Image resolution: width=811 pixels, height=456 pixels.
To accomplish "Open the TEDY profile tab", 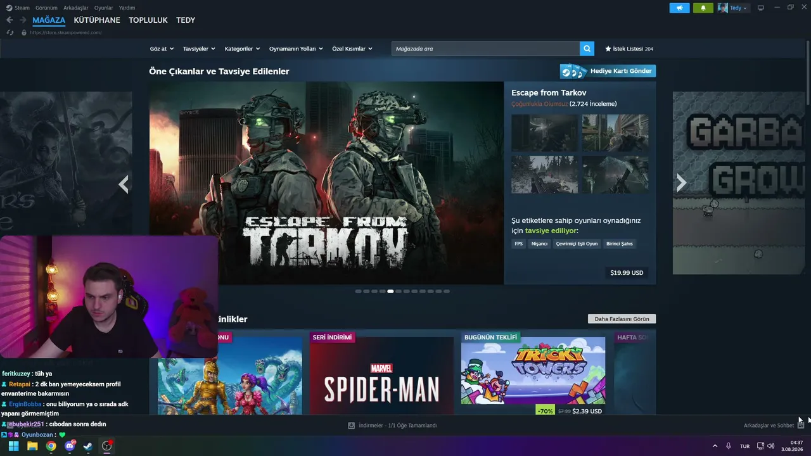I will (186, 20).
